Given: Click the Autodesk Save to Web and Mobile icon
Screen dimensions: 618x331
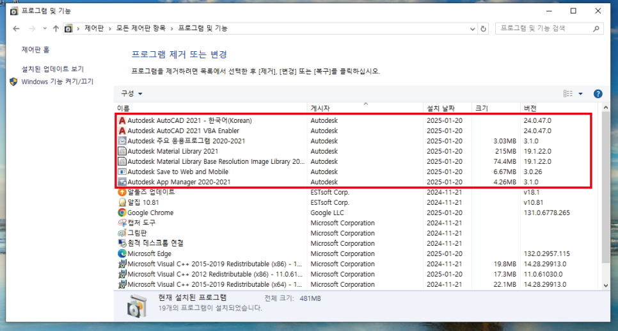Looking at the screenshot, I should [122, 172].
